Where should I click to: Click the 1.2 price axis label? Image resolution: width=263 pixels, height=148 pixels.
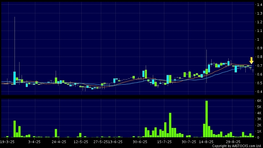click(260, 22)
